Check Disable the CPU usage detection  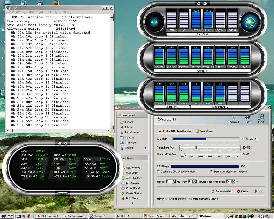click(158, 172)
